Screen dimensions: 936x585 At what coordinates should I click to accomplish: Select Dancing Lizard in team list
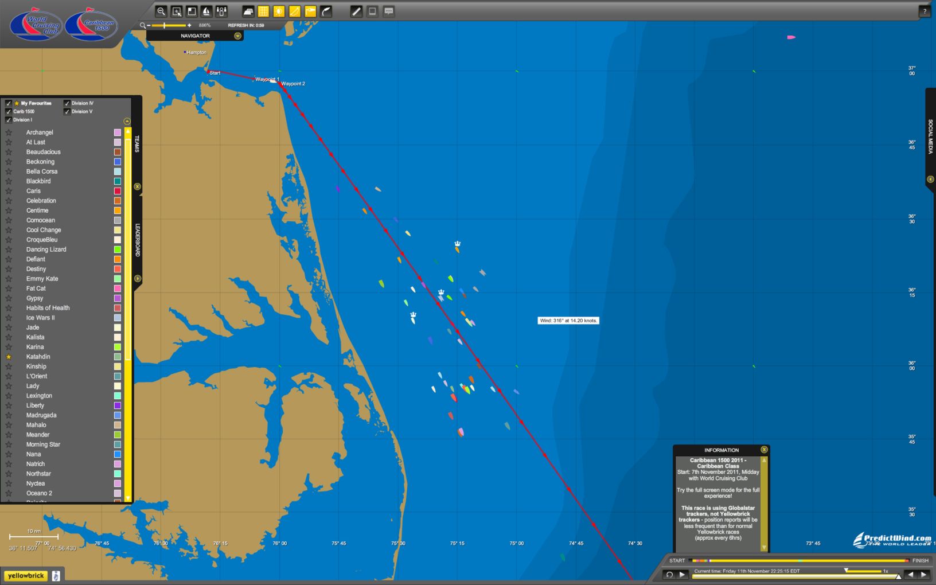[46, 249]
